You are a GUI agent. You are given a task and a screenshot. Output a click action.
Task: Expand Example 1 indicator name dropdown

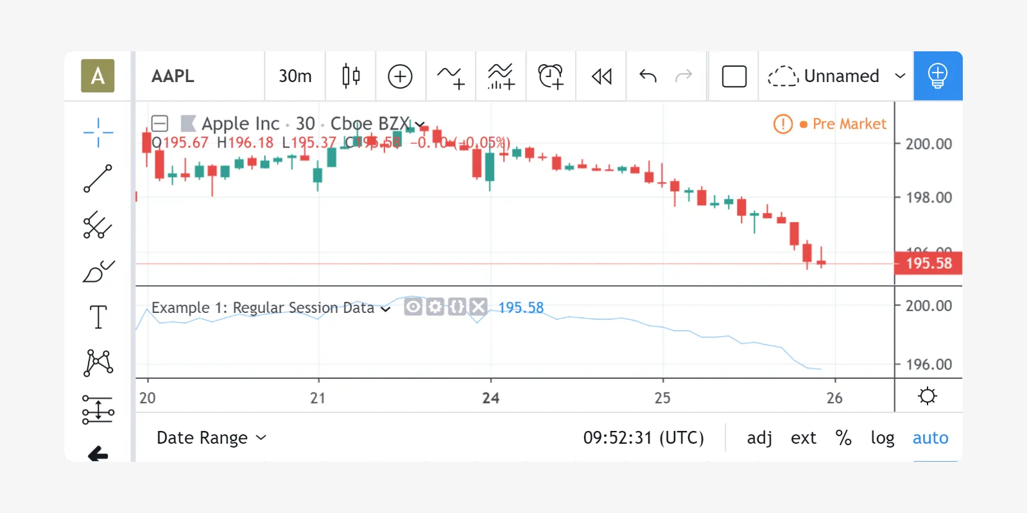coord(386,309)
